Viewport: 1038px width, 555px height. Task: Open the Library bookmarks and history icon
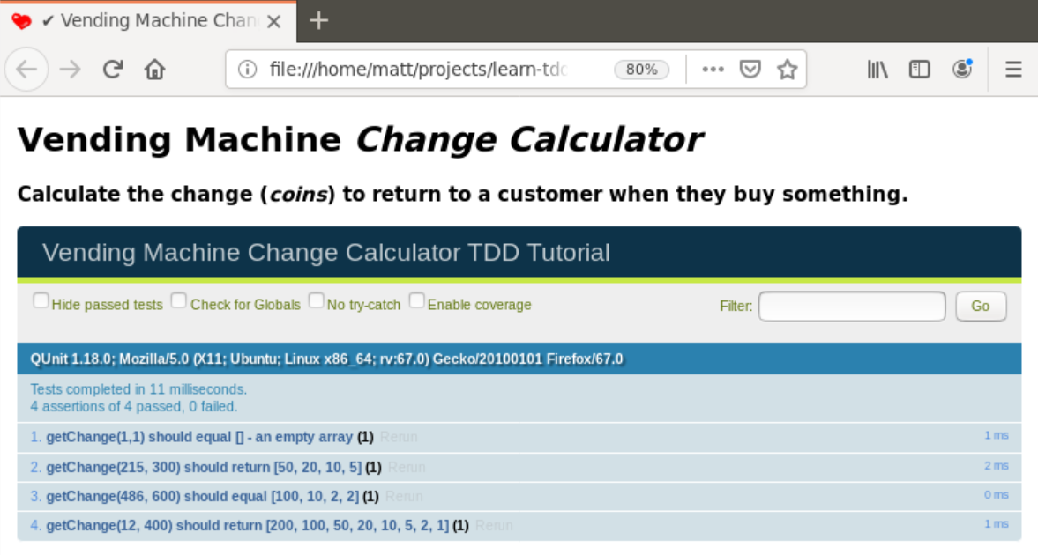pyautogui.click(x=877, y=69)
